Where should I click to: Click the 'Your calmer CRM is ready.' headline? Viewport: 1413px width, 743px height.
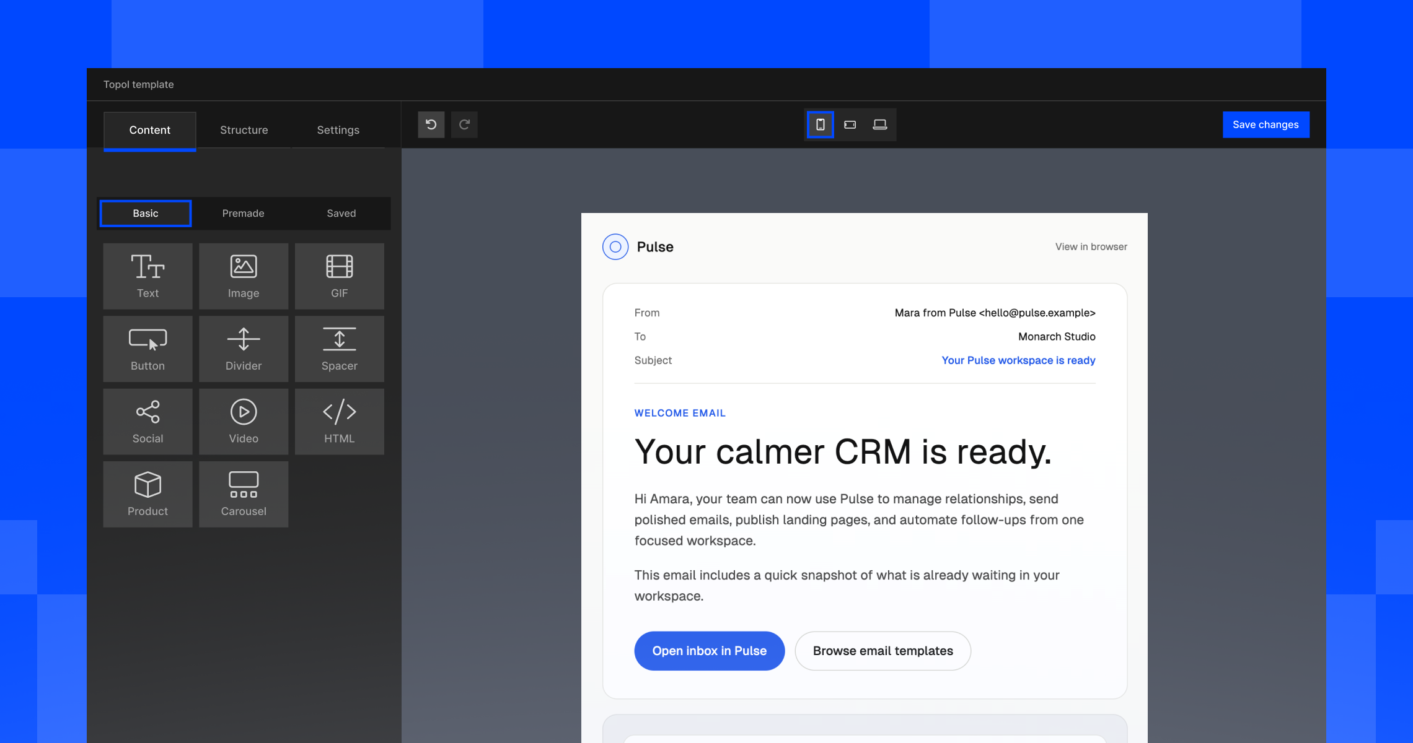coord(843,451)
